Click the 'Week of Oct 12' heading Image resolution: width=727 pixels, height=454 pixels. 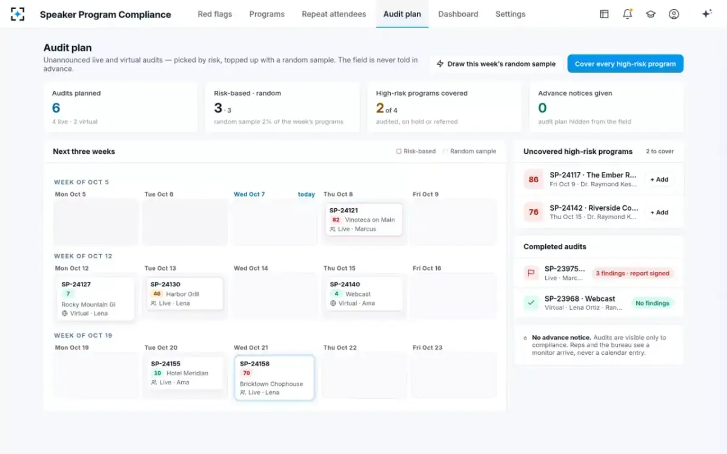83,256
